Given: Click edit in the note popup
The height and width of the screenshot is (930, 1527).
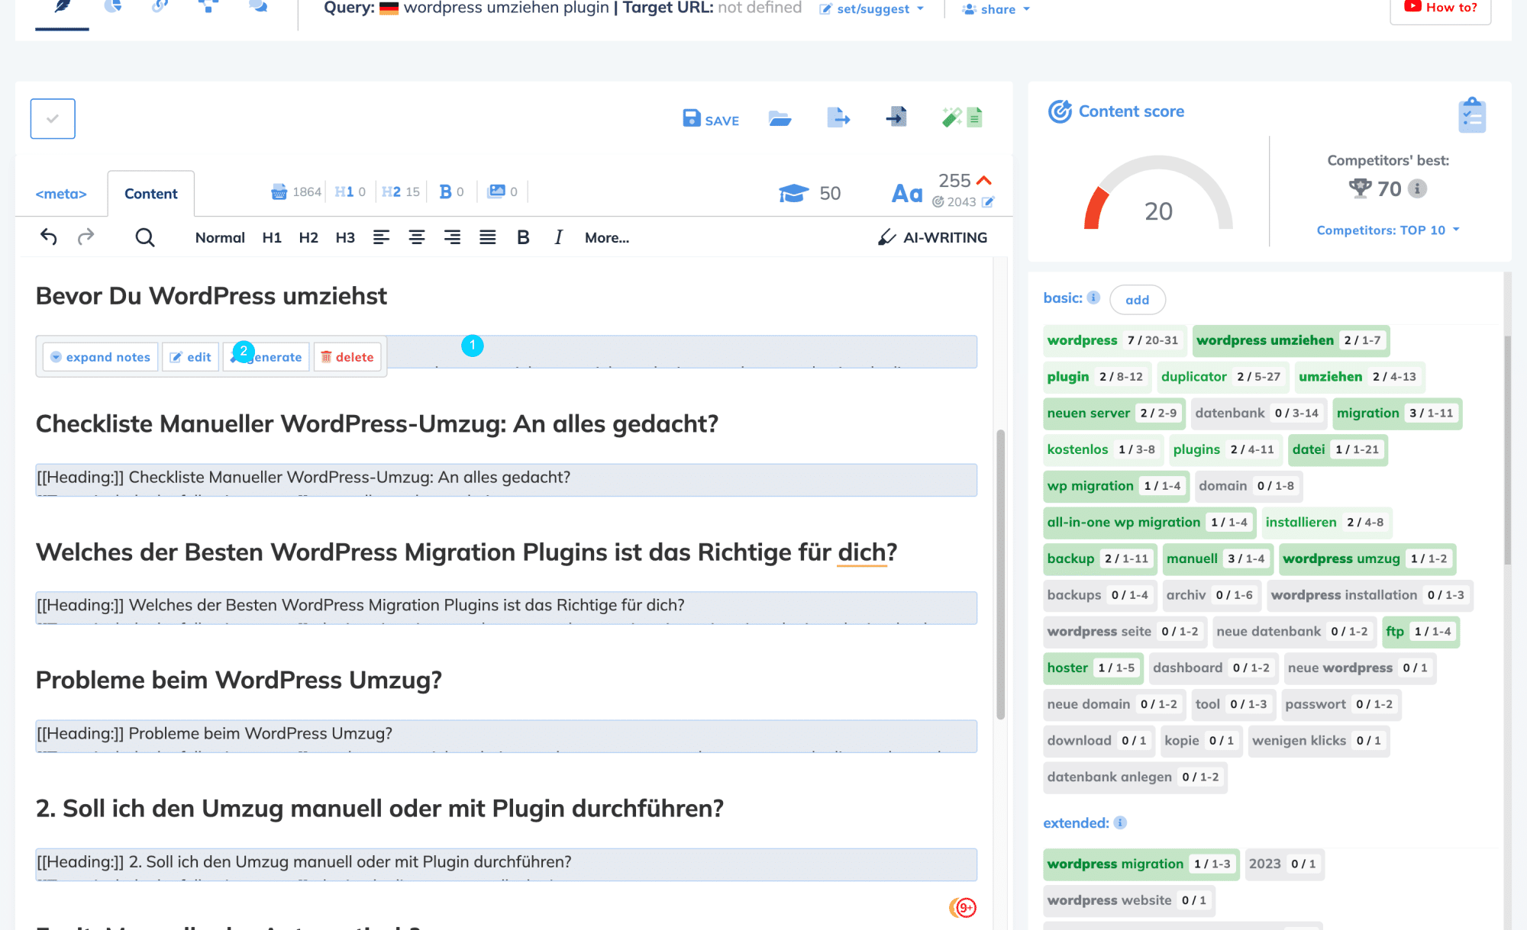Looking at the screenshot, I should (x=191, y=357).
